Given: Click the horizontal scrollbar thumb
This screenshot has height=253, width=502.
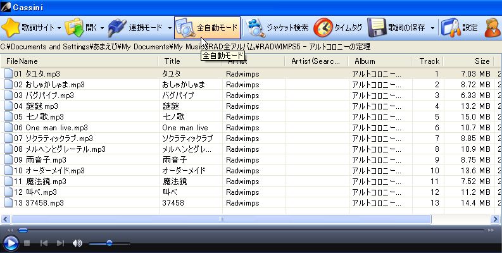Looking at the screenshot, I should [x=221, y=219].
